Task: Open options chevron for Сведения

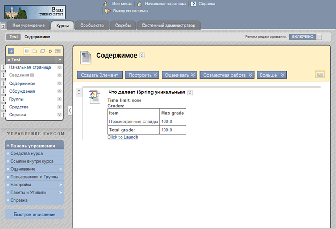Action: (x=59, y=75)
